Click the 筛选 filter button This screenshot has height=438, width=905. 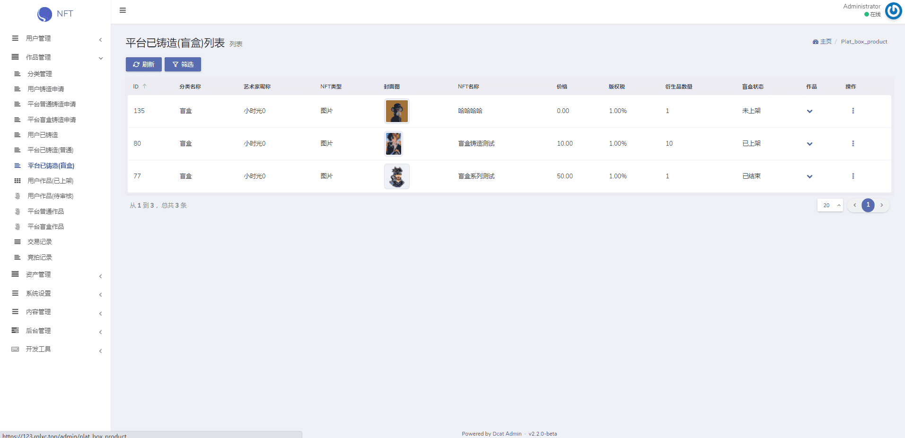[183, 64]
